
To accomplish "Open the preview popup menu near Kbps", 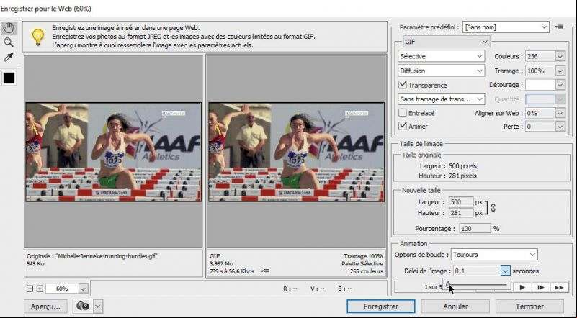I will (265, 271).
